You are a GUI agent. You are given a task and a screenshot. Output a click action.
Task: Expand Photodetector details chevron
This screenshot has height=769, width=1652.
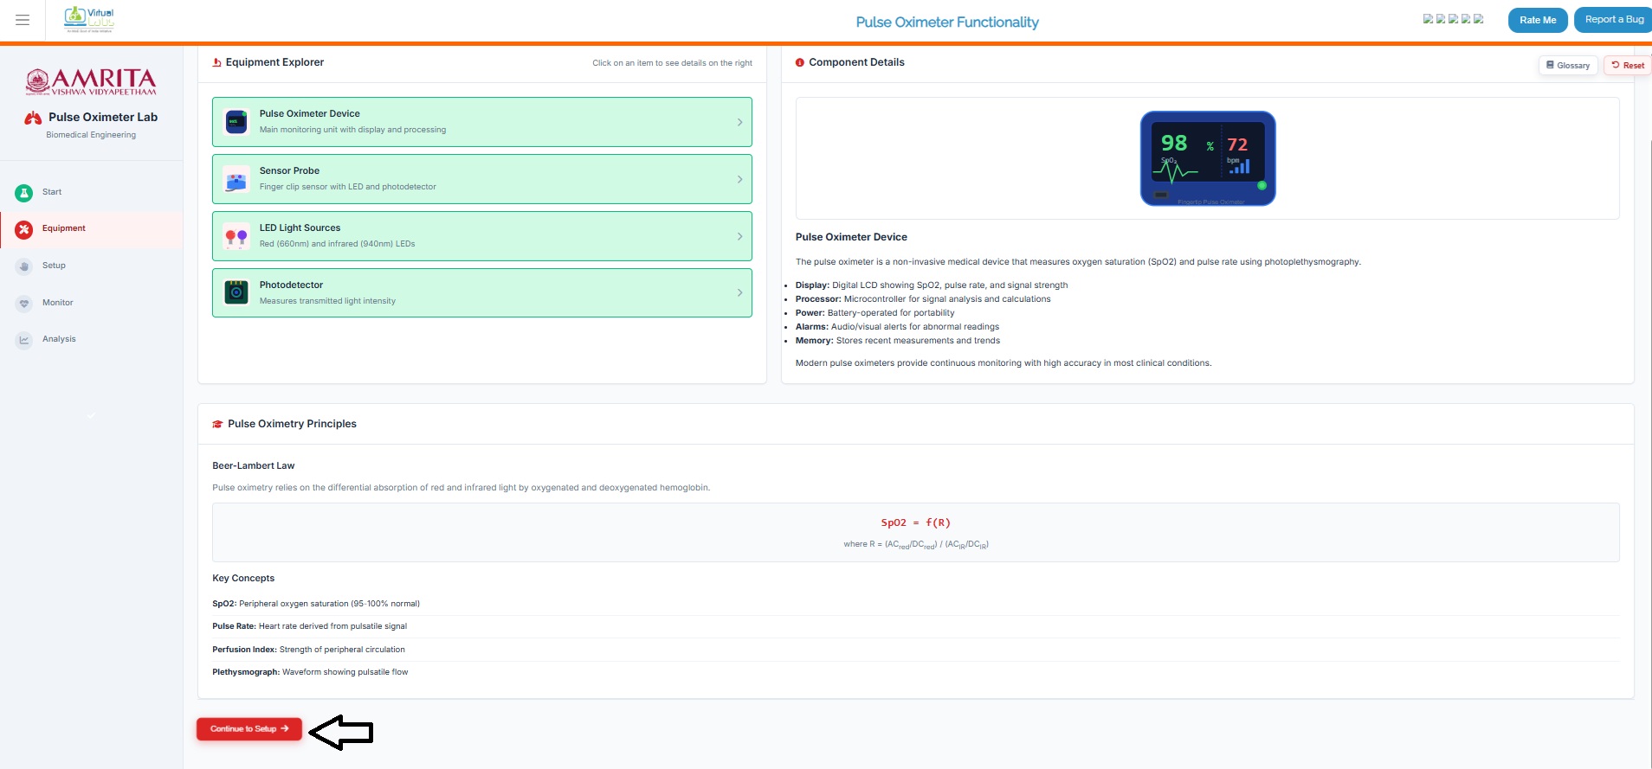coord(739,292)
